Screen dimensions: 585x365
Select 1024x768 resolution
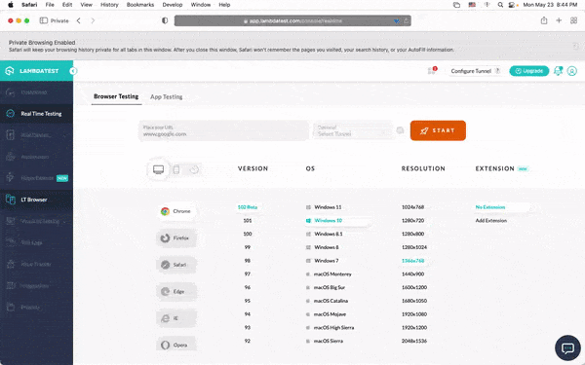pyautogui.click(x=412, y=207)
